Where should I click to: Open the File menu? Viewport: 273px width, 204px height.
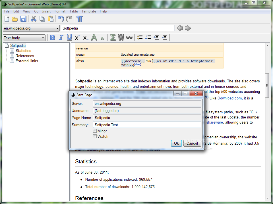click(x=7, y=11)
